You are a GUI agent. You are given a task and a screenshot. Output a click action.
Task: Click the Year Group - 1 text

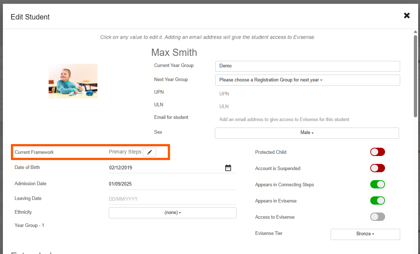pos(29,226)
